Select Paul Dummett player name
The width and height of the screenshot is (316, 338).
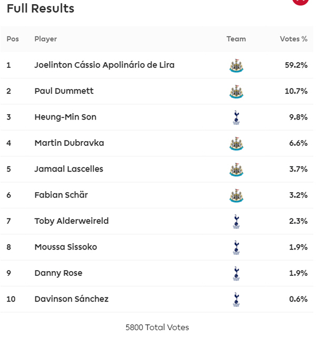click(64, 91)
